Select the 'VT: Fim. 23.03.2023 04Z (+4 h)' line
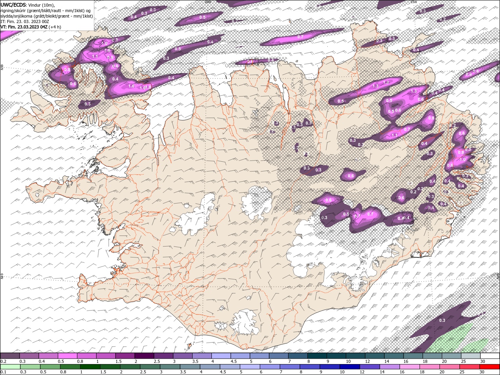The height and width of the screenshot is (375, 500). coord(30,27)
